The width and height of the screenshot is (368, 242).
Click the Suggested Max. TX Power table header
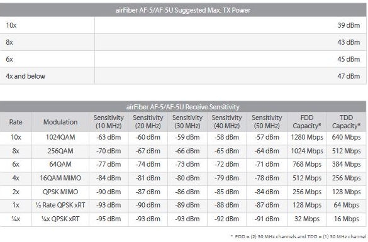[x=183, y=10]
